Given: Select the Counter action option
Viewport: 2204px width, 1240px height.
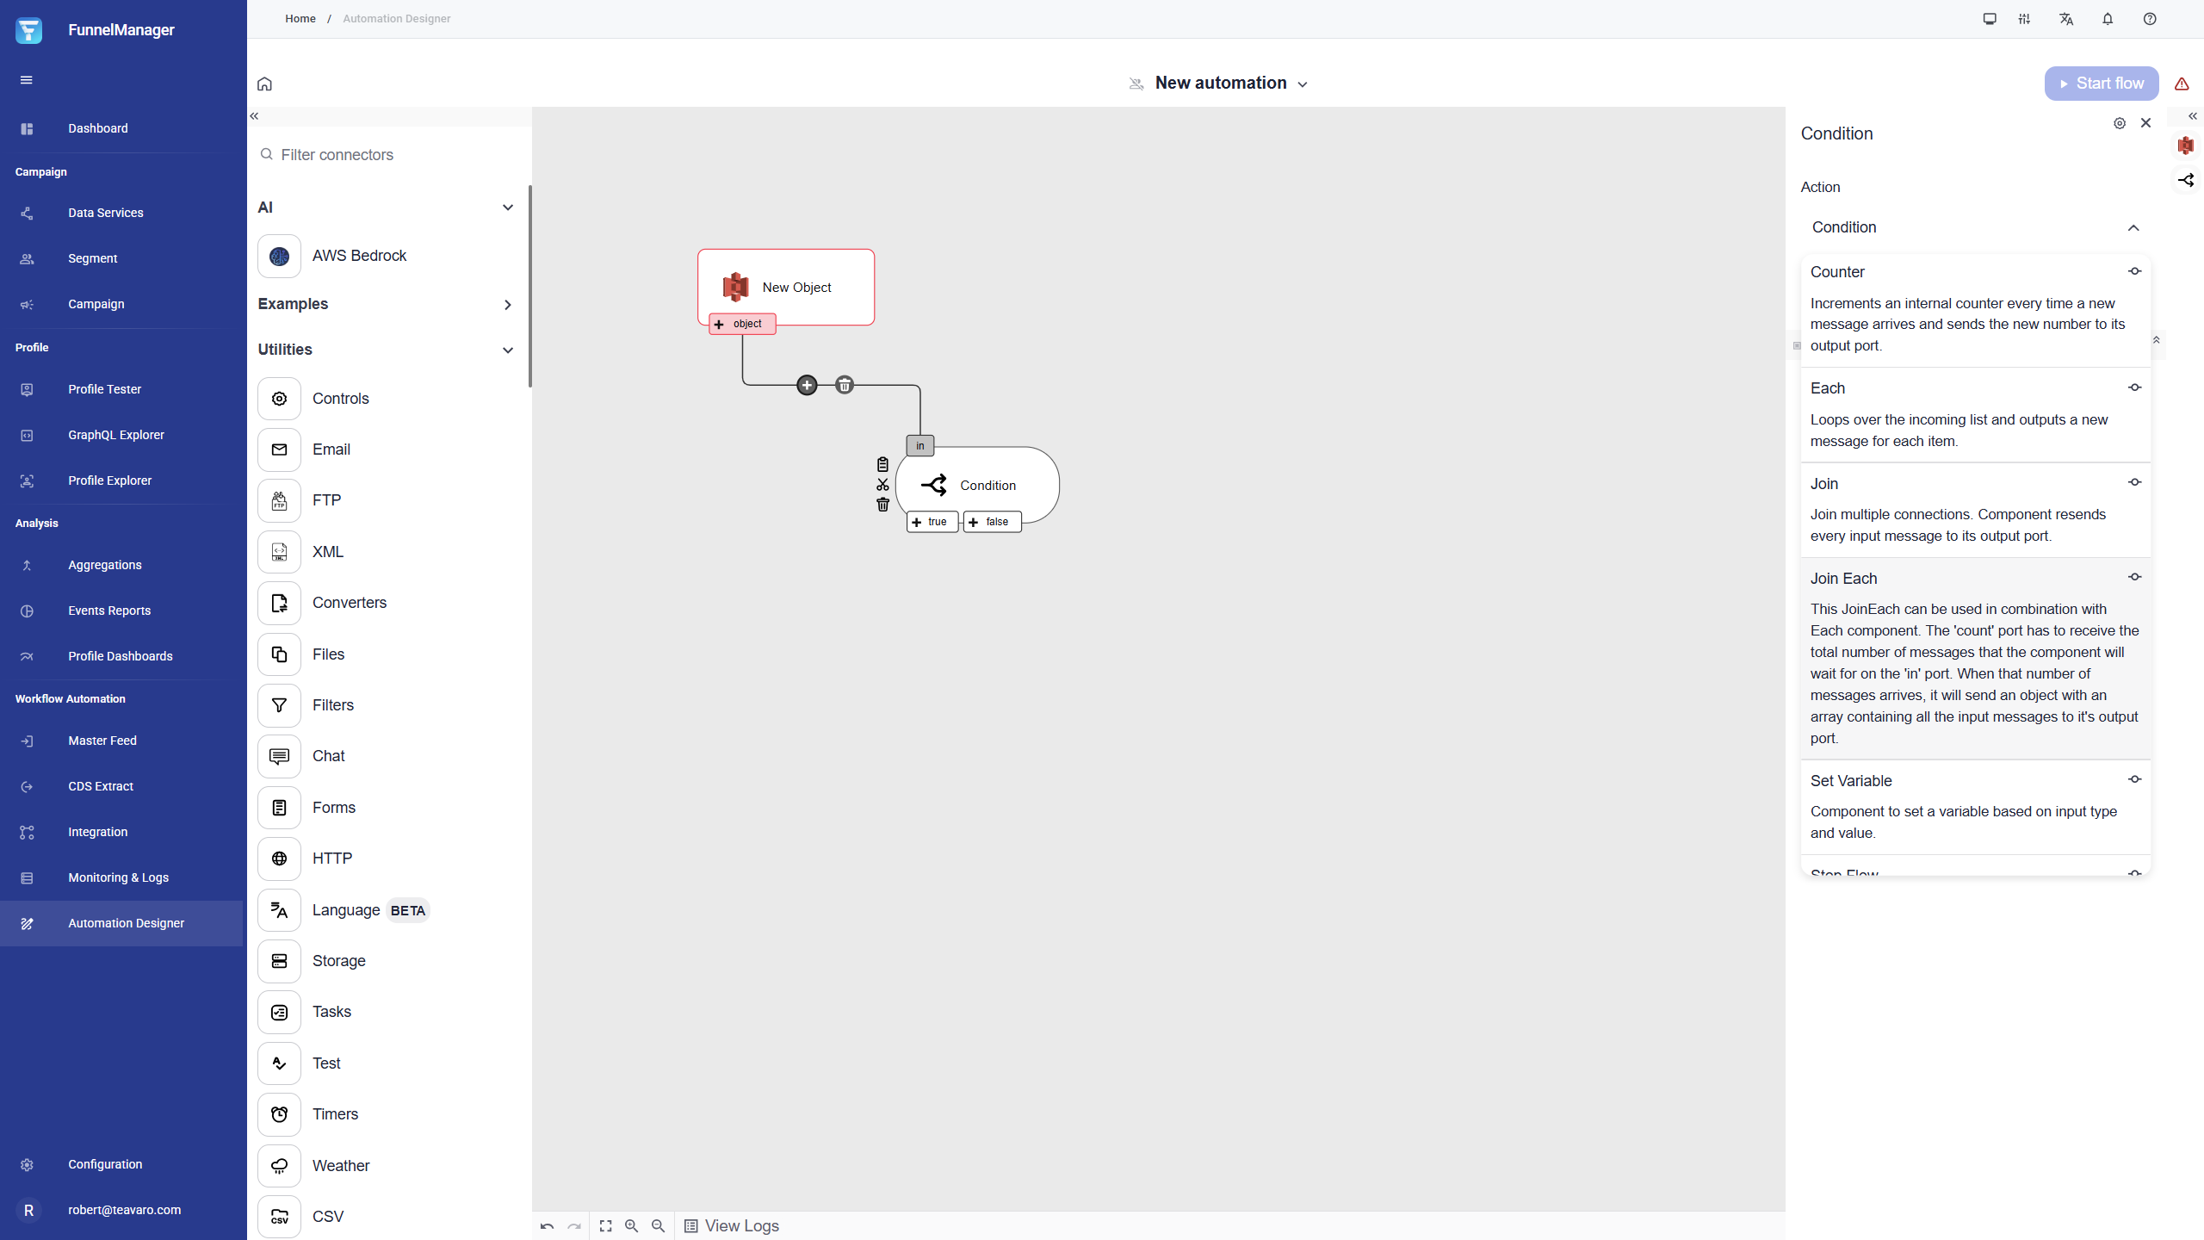Looking at the screenshot, I should tap(1976, 310).
